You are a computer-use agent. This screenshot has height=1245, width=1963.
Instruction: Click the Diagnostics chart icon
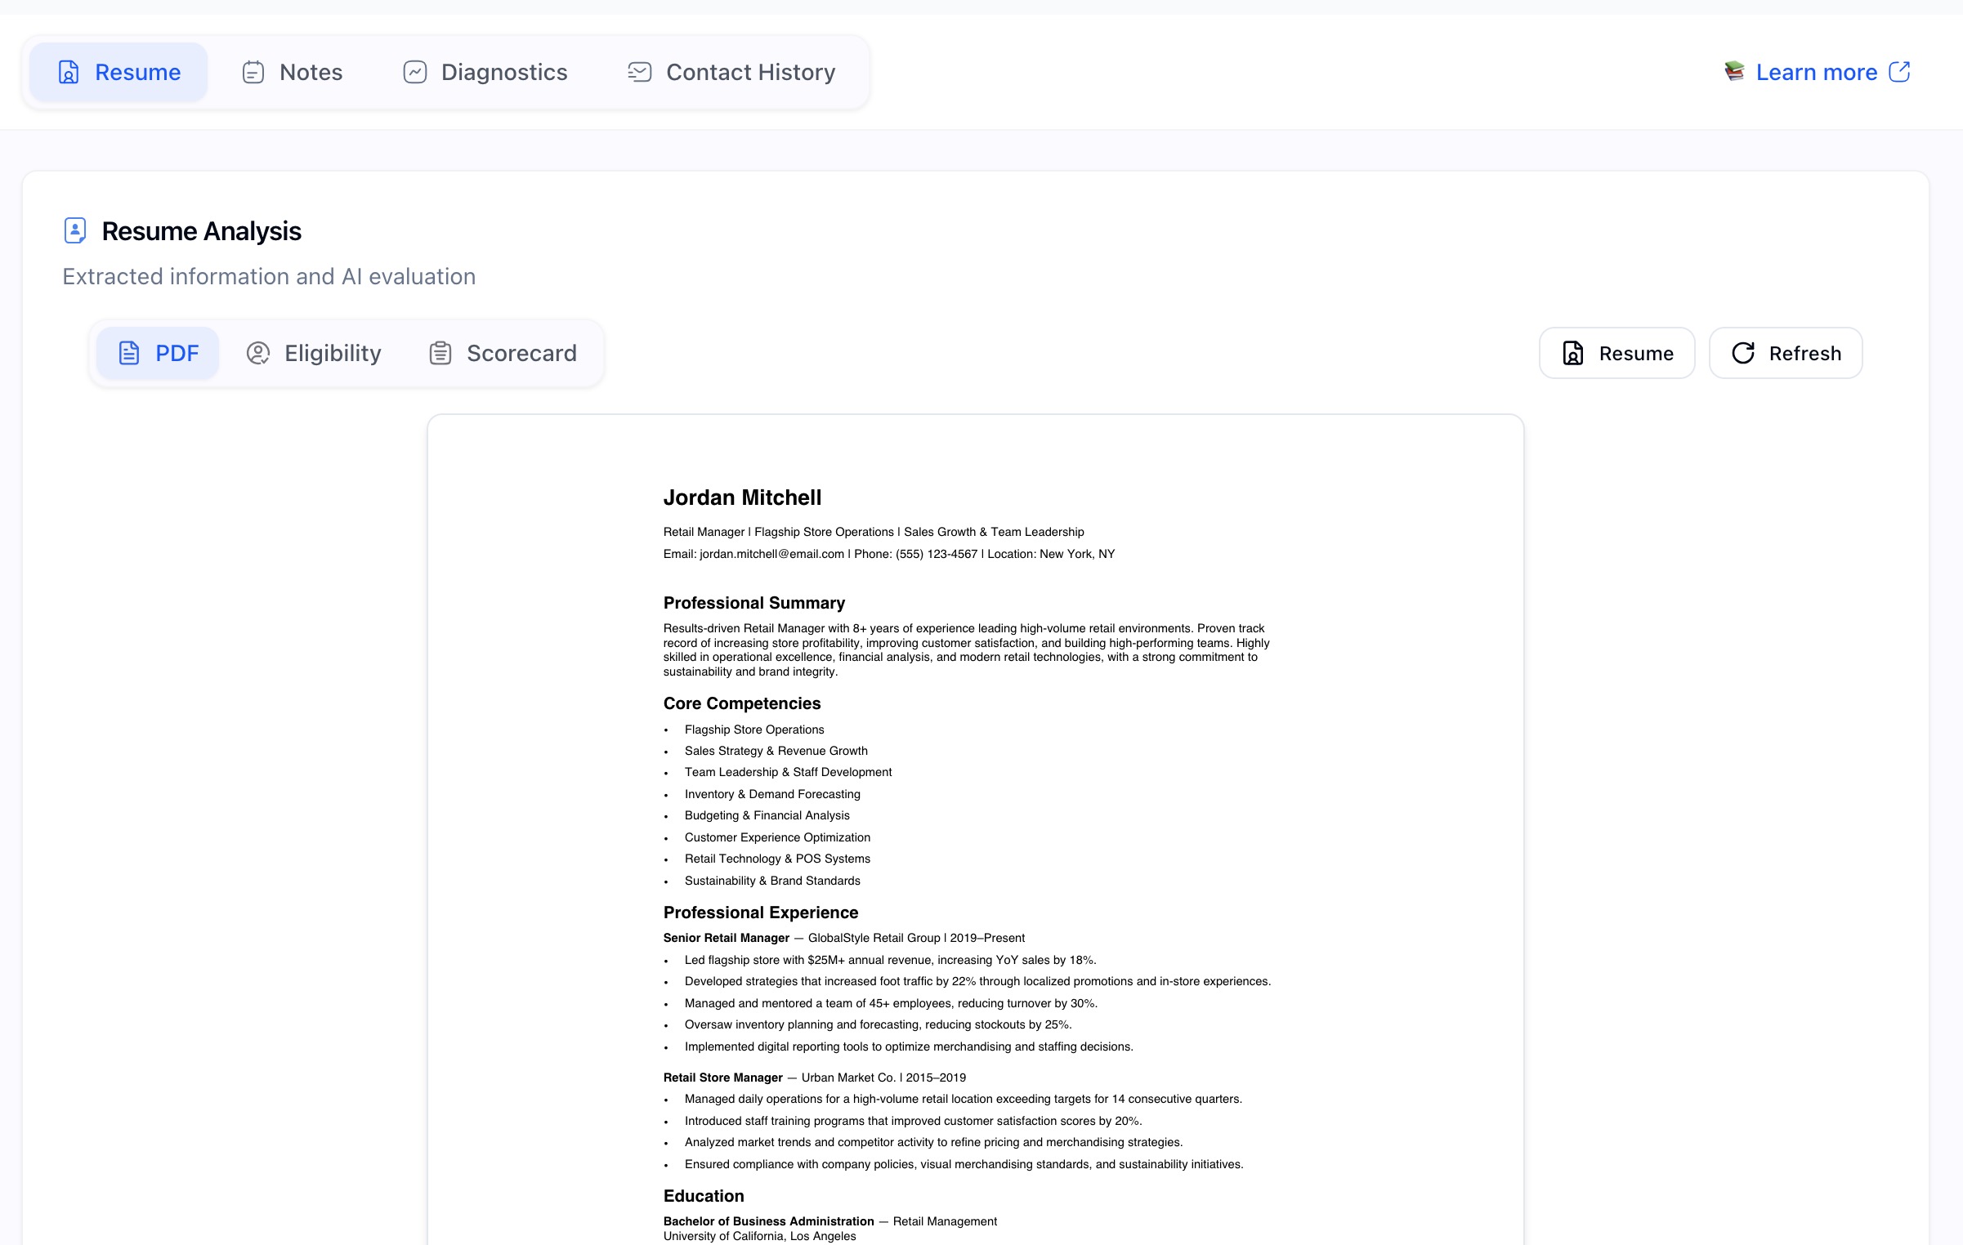click(415, 73)
